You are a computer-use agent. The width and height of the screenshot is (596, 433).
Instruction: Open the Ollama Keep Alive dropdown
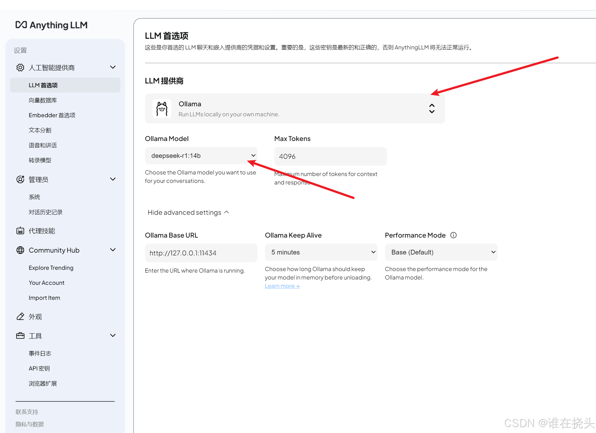click(321, 252)
